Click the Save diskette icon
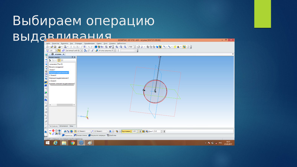 (55, 47)
